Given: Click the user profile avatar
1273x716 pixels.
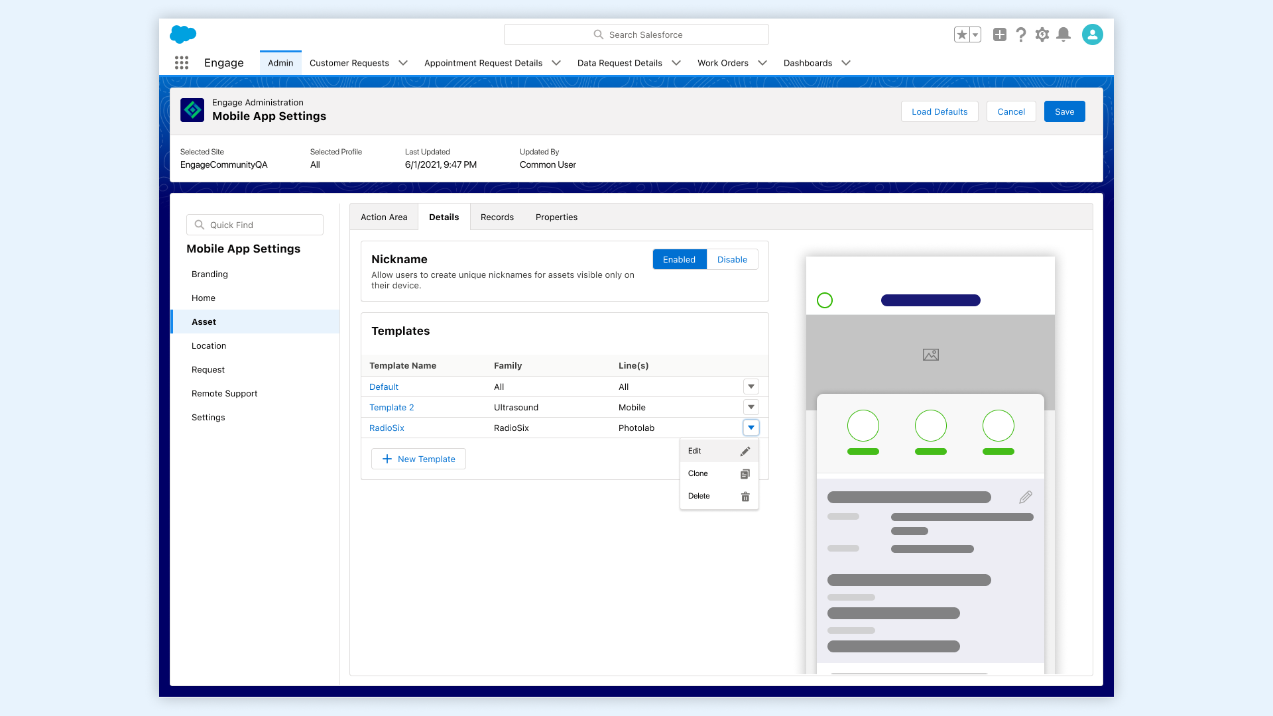Looking at the screenshot, I should pyautogui.click(x=1092, y=34).
